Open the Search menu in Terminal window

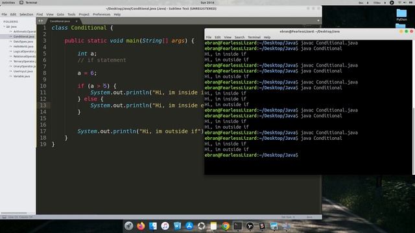(x=239, y=38)
